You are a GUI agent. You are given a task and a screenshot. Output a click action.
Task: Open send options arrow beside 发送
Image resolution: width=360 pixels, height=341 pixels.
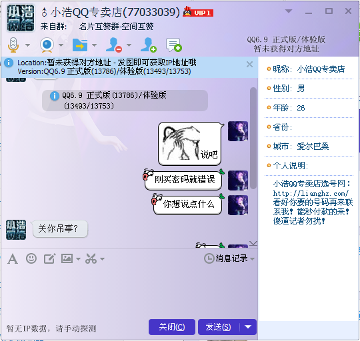[x=248, y=327]
